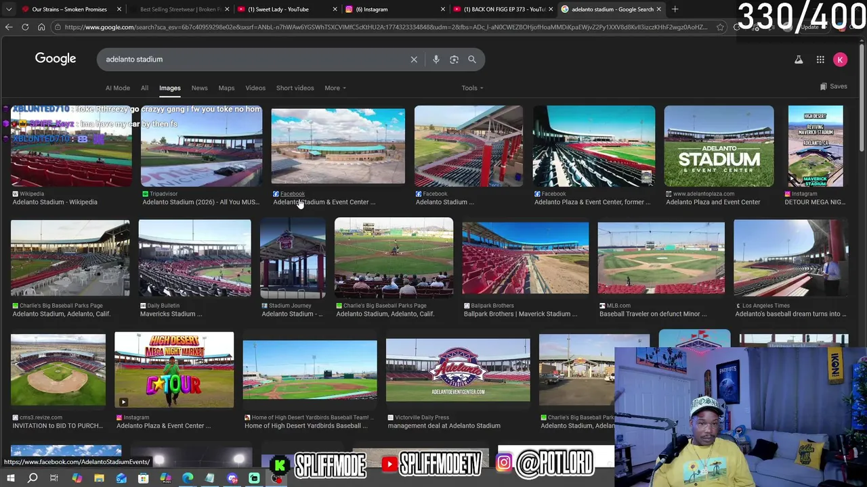The height and width of the screenshot is (487, 867).
Task: Expand the Tools dropdown
Action: (x=472, y=88)
